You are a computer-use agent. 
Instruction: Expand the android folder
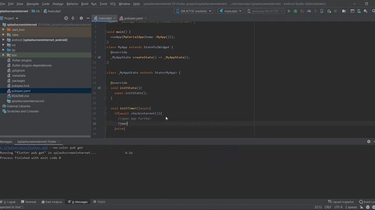(x=4, y=40)
